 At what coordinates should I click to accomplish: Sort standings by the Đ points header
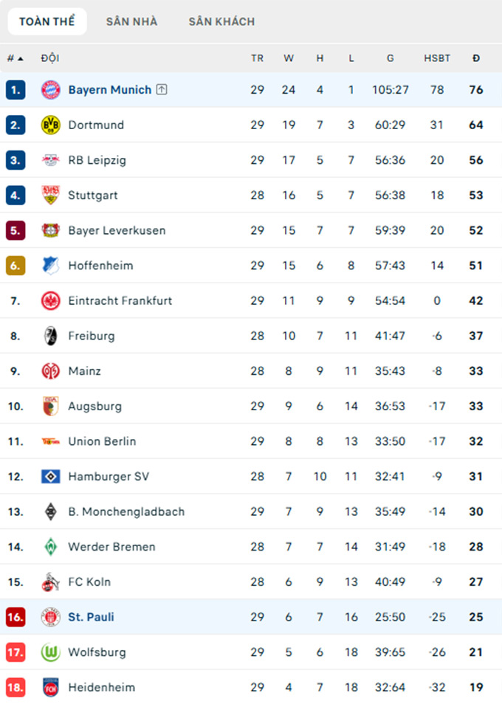coord(476,58)
